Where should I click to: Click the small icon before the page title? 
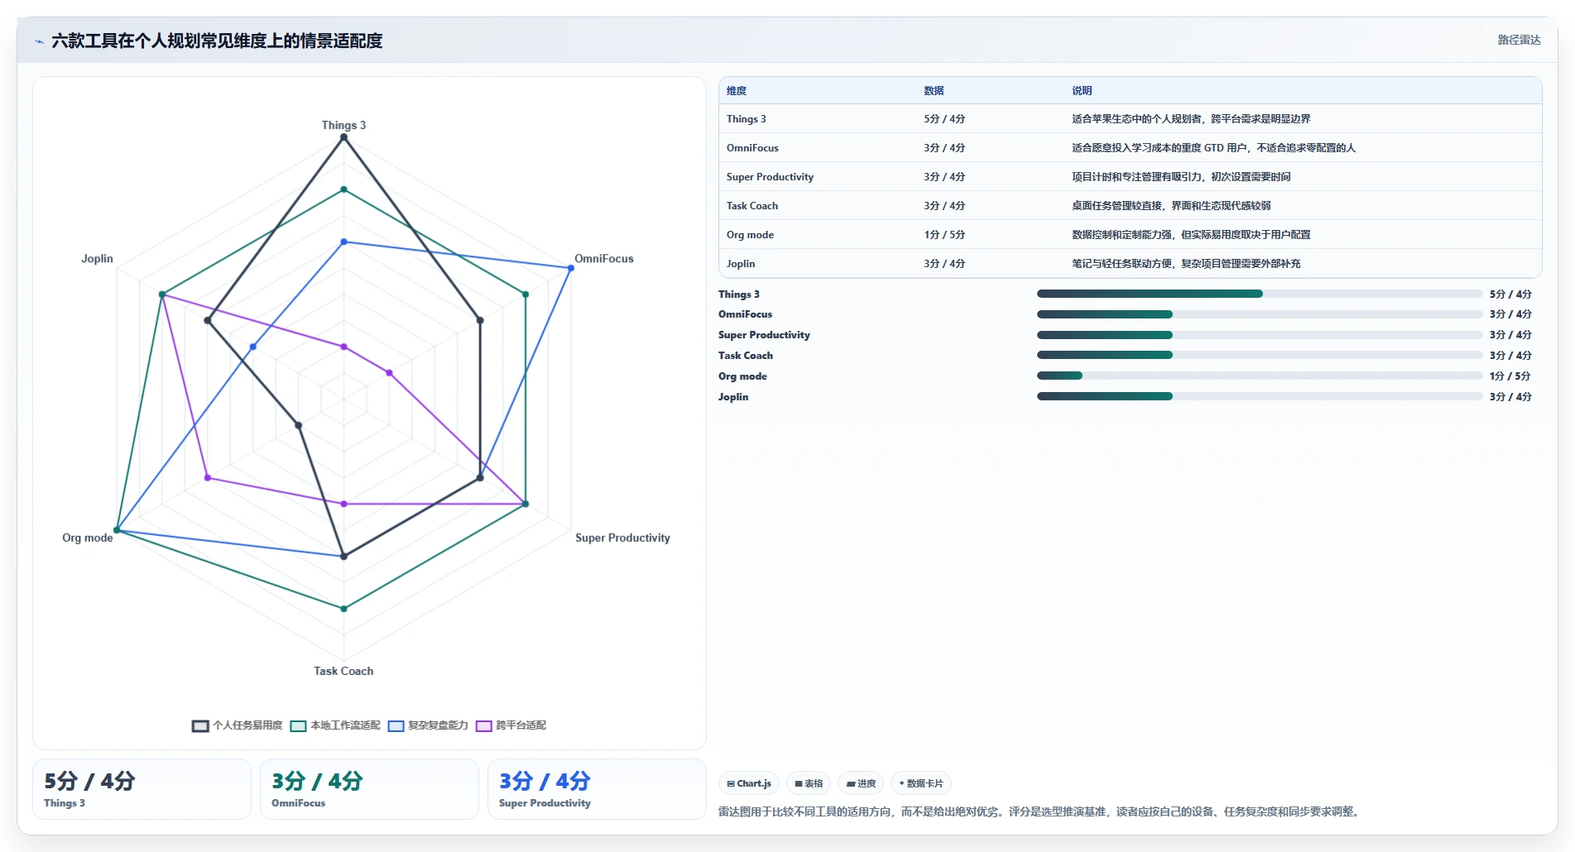click(x=39, y=41)
